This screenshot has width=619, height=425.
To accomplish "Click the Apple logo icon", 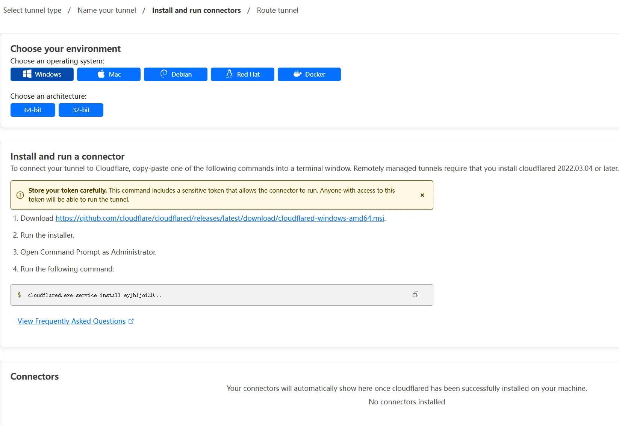I will tap(101, 74).
